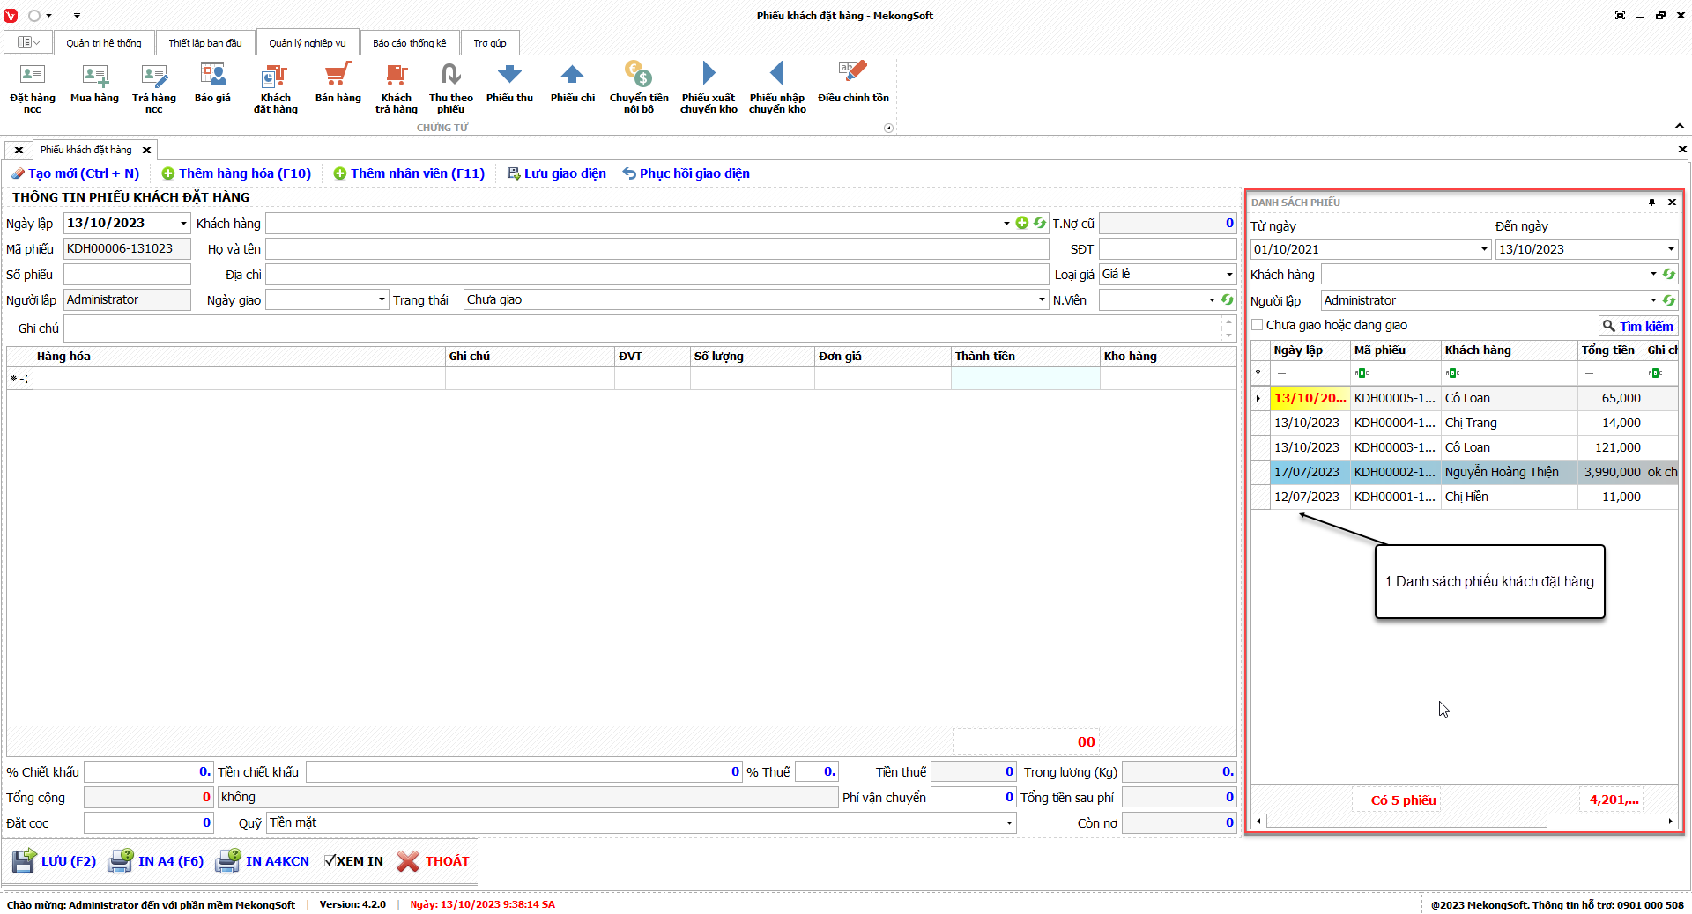Click the Báo giá ribbon icon

212,76
